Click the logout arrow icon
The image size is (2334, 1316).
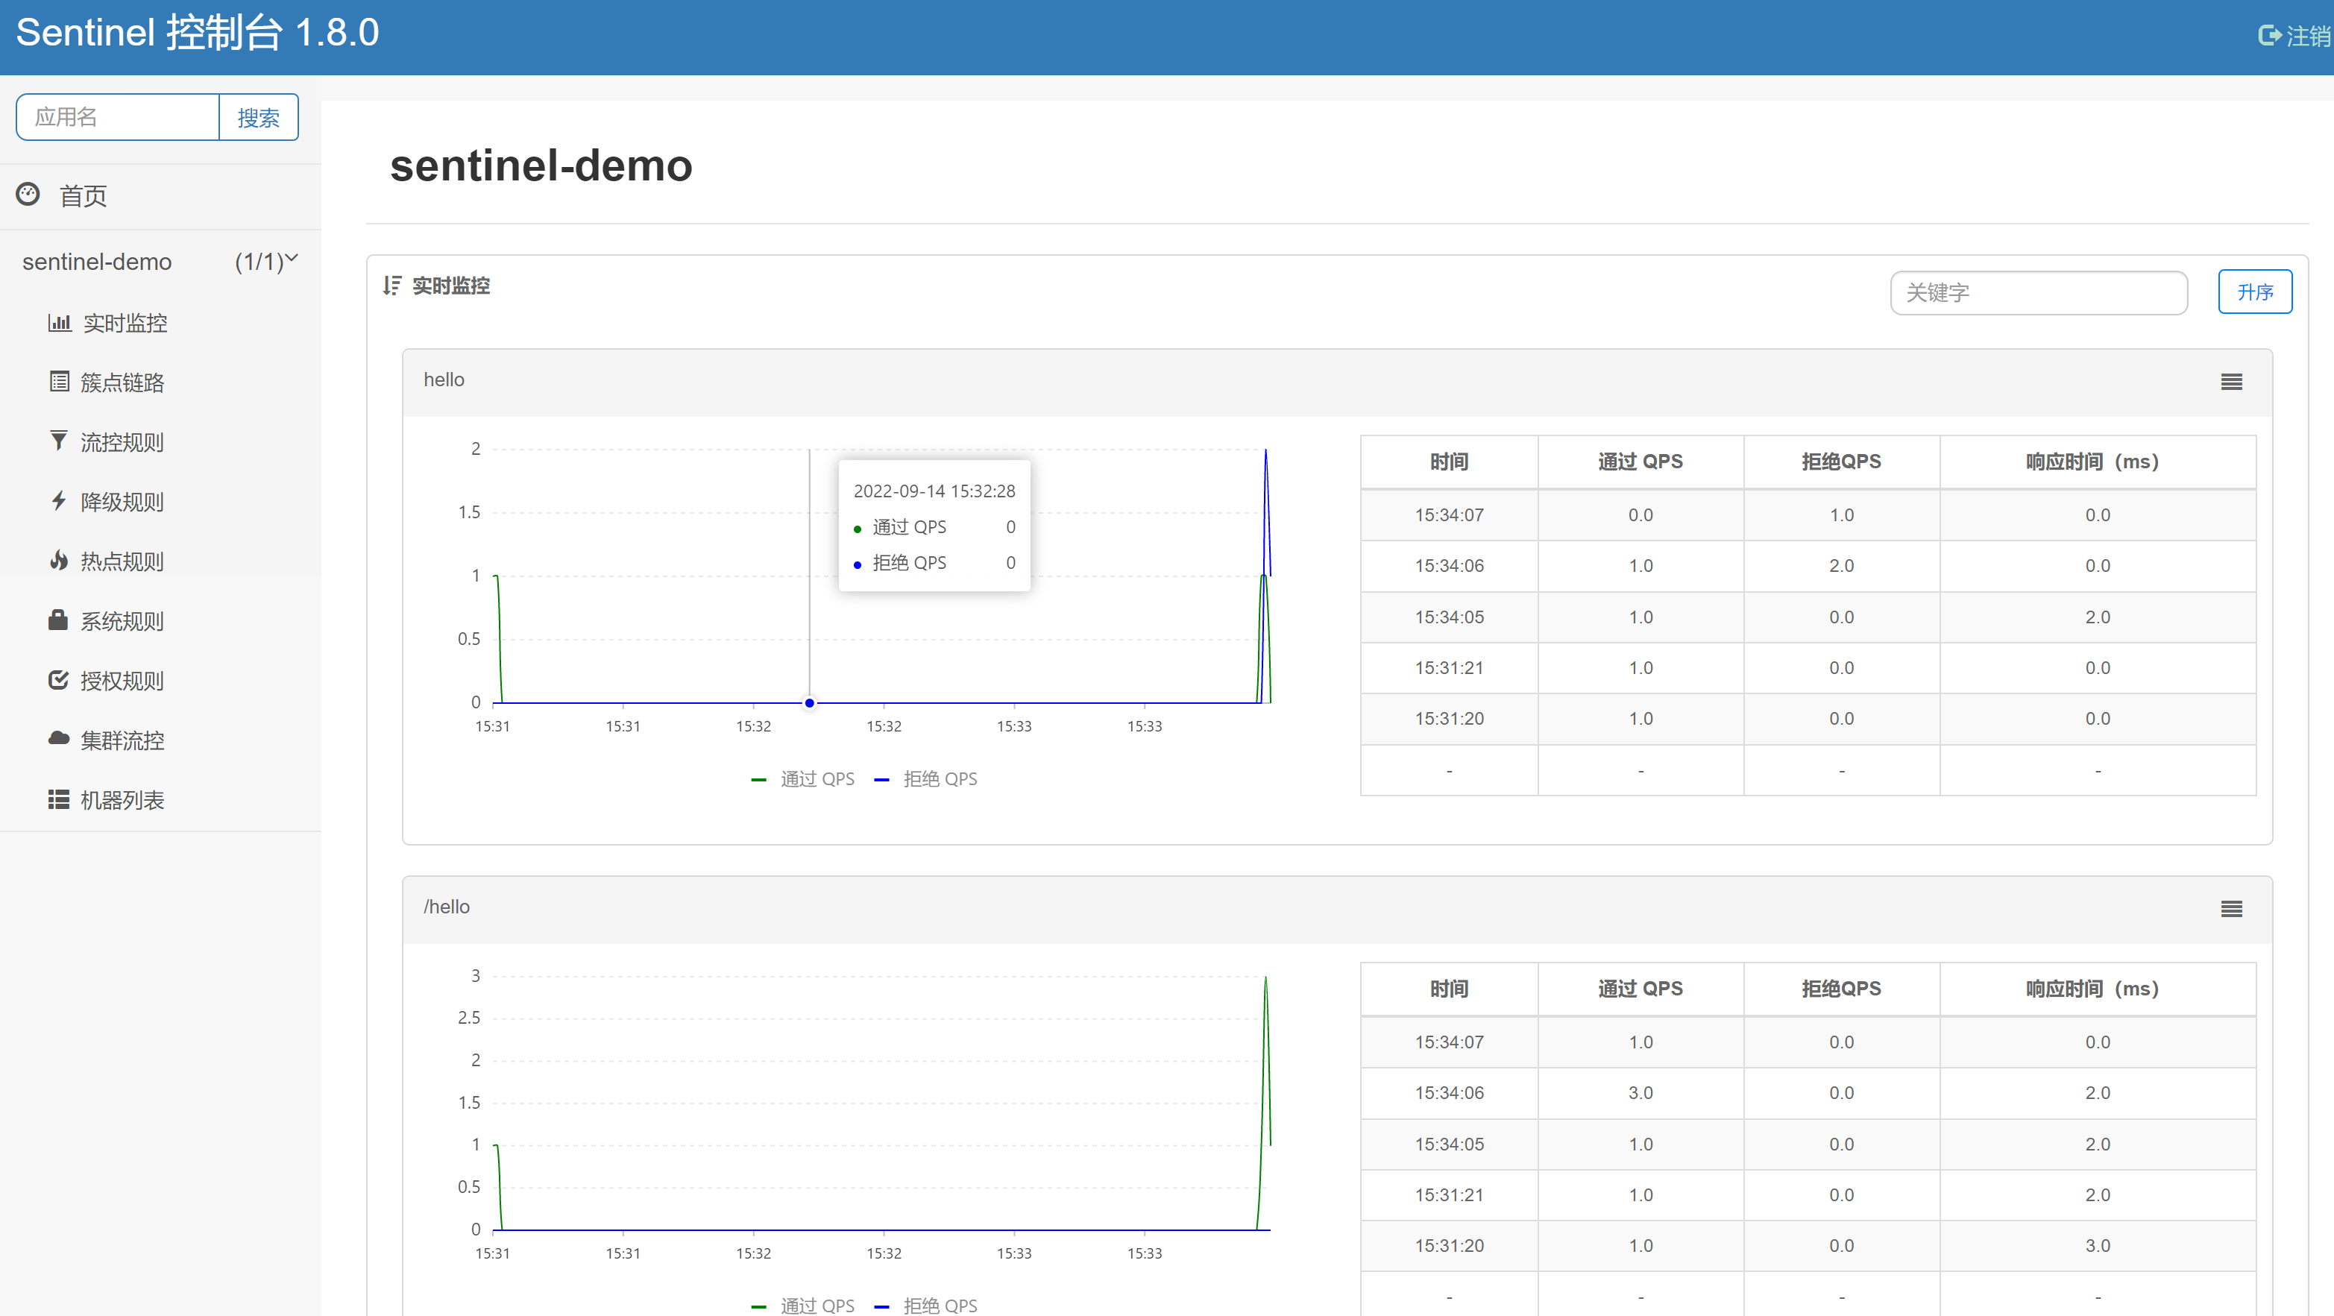point(2269,35)
